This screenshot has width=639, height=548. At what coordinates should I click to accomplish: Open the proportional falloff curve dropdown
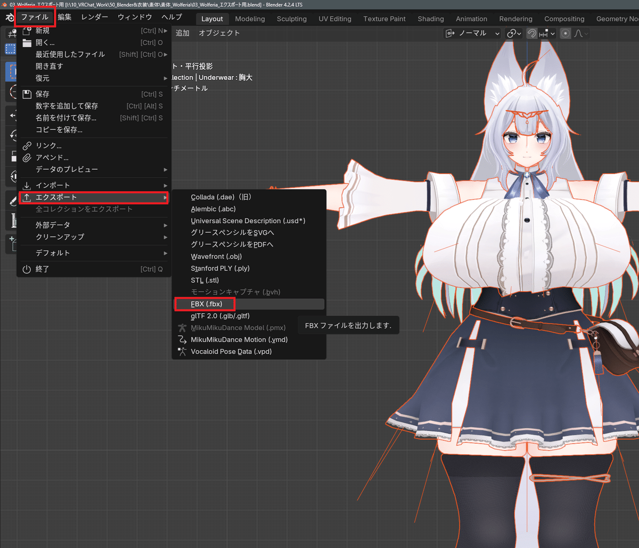(581, 33)
